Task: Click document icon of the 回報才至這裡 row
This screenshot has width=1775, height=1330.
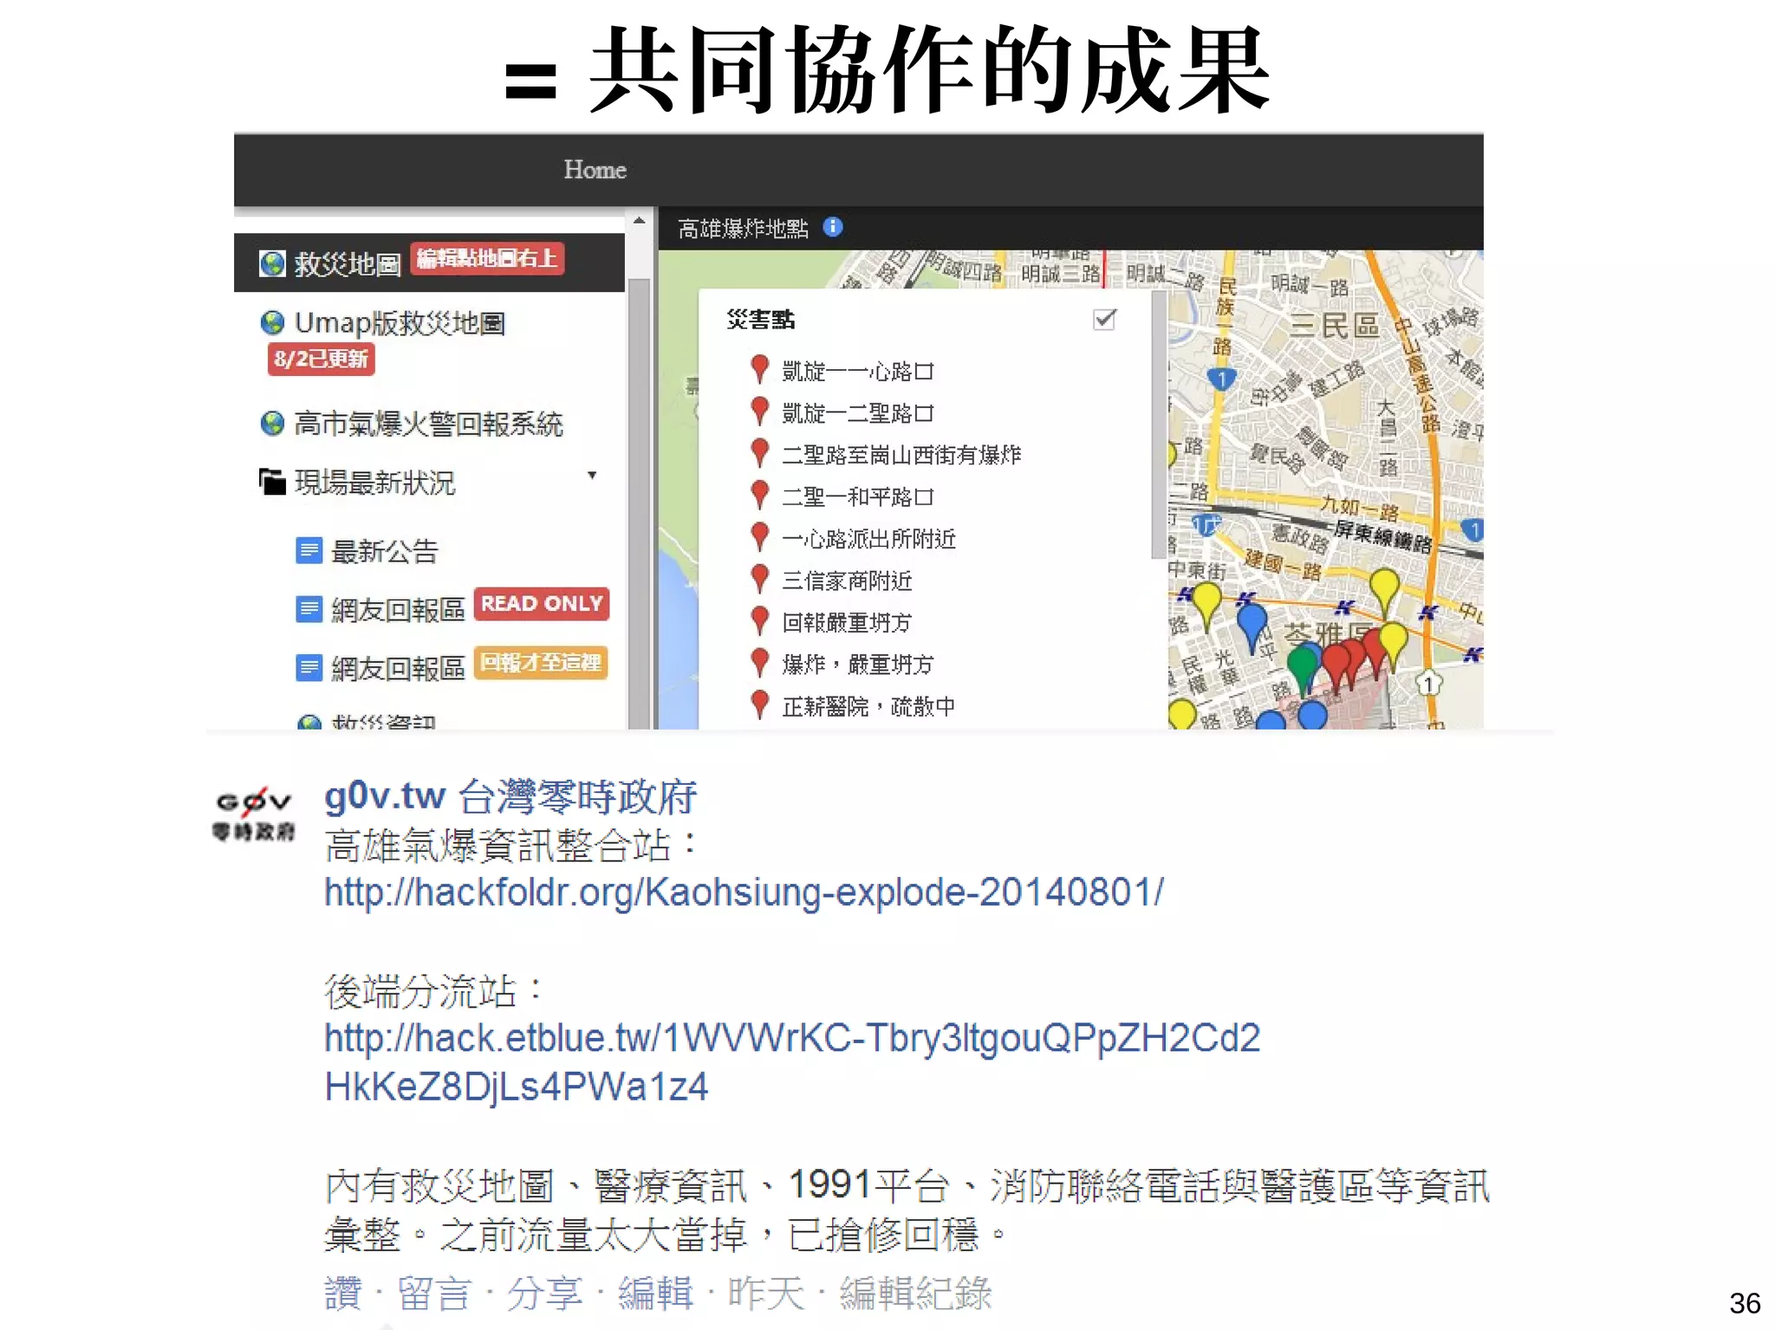Action: click(309, 668)
